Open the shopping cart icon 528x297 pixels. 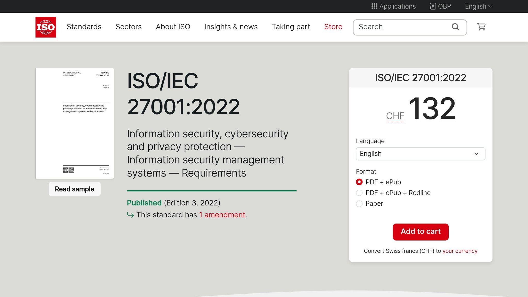[x=481, y=27]
